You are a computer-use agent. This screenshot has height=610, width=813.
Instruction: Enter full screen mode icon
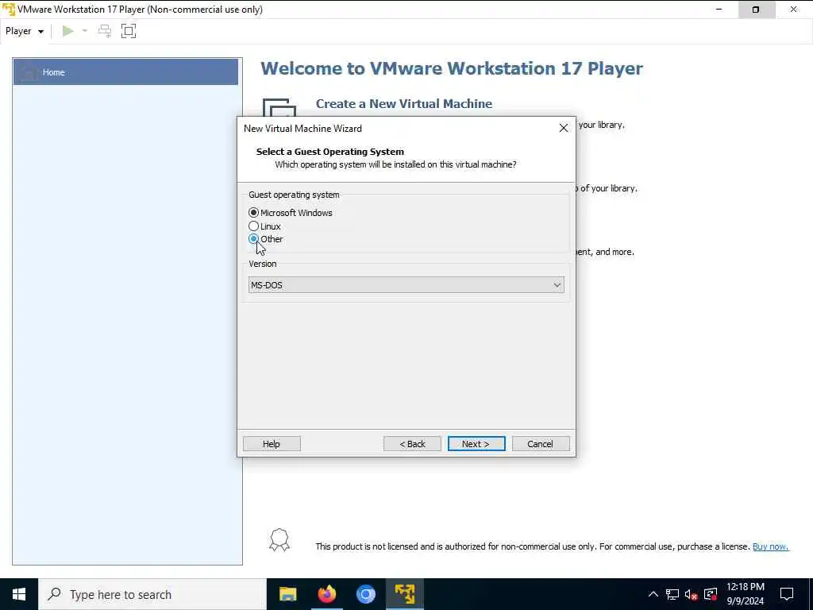click(129, 31)
